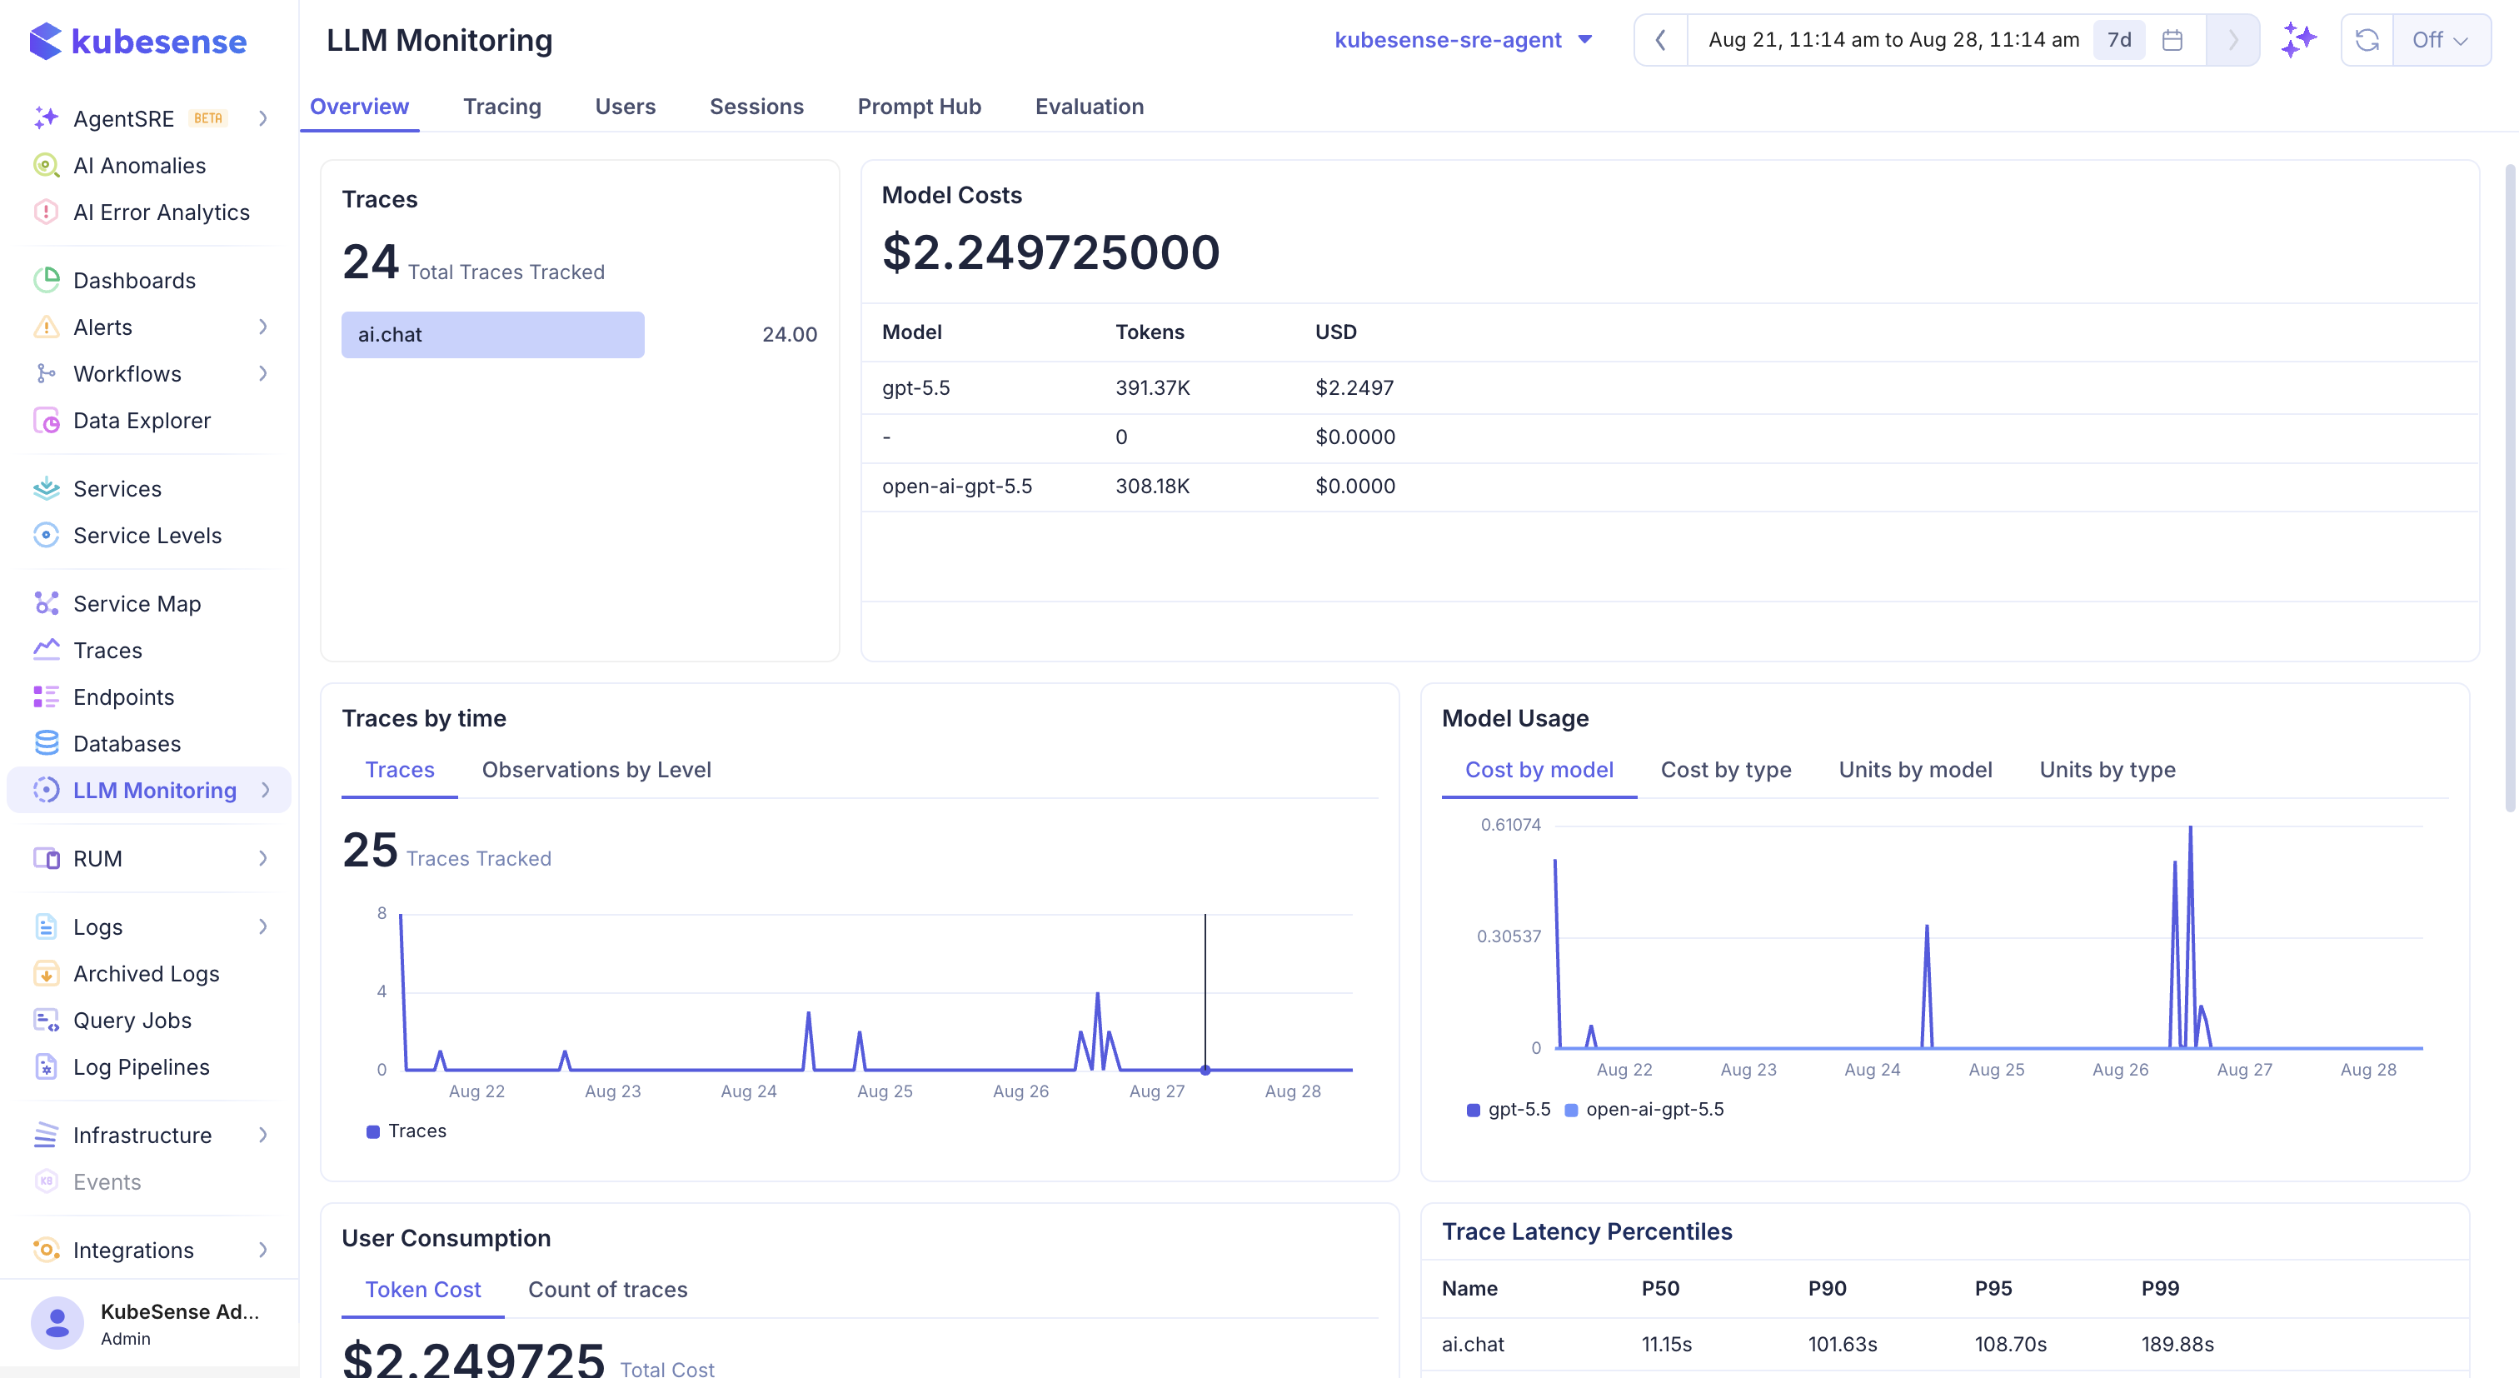Open AI Anomalies from the sidebar
The width and height of the screenshot is (2519, 1378).
click(139, 165)
